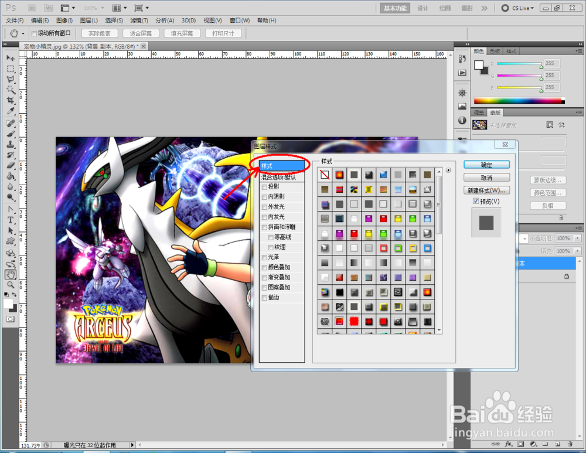Image resolution: width=586 pixels, height=453 pixels.
Task: Click the 新建样式(W)... button
Action: 486,190
